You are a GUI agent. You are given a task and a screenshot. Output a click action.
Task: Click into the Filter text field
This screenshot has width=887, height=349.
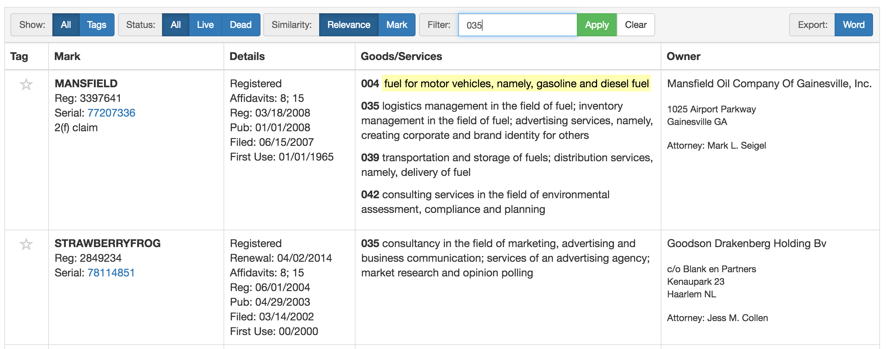click(517, 25)
